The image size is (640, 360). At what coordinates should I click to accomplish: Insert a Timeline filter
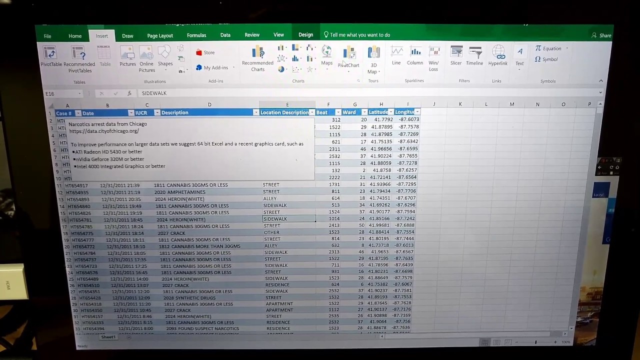click(x=474, y=56)
